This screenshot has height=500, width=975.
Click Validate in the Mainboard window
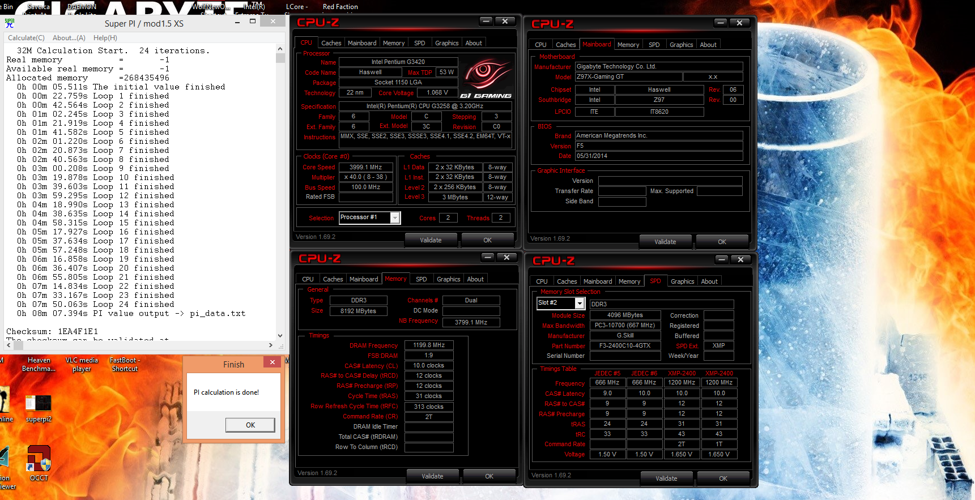665,242
